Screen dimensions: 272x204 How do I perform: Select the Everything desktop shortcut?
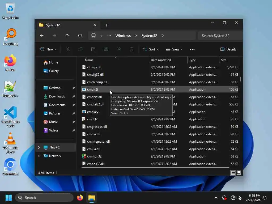(x=10, y=37)
